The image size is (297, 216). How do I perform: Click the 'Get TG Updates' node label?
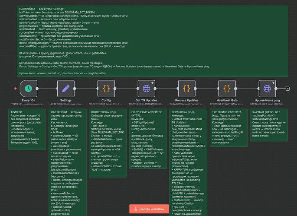click(146, 100)
